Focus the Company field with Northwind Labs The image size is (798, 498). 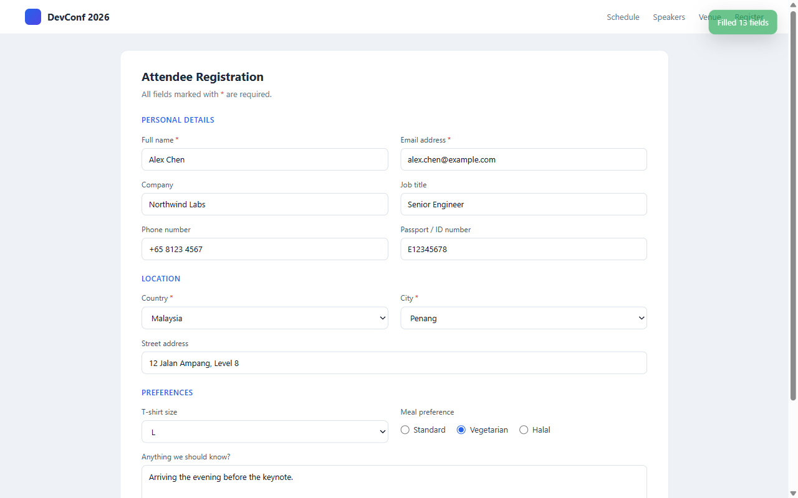pos(265,204)
